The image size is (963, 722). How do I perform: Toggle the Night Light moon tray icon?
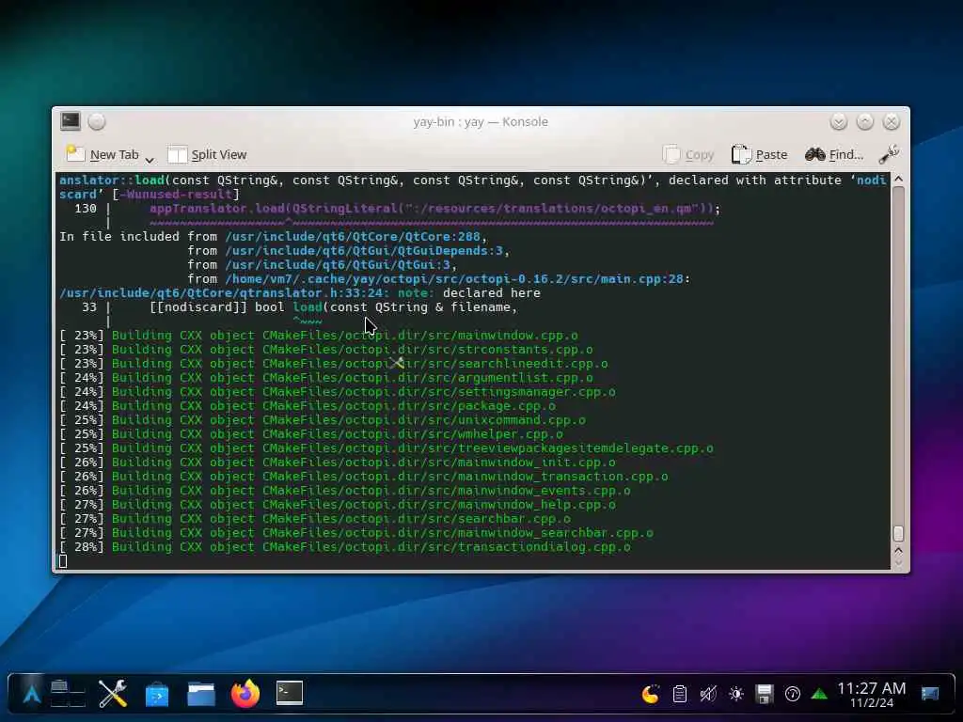coord(651,695)
